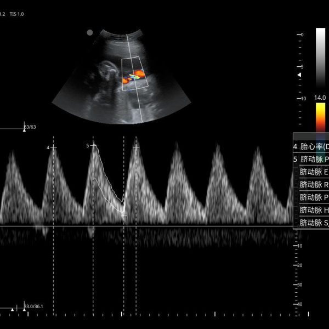Click the Doppler spectrum baseline
Image resolution: width=329 pixels, height=329 pixels.
point(164,226)
